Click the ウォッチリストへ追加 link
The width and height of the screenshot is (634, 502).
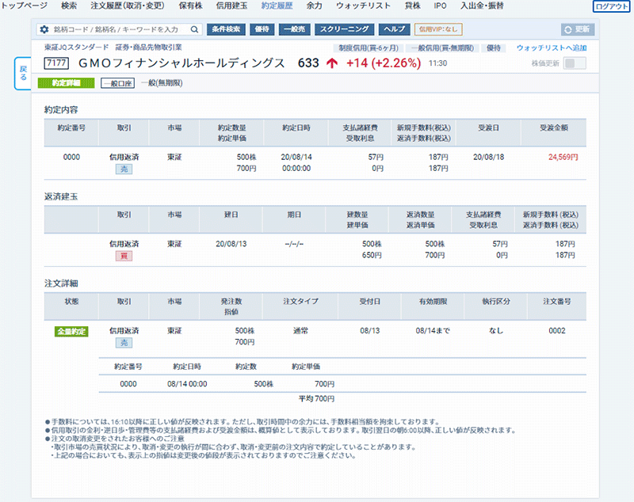(552, 48)
